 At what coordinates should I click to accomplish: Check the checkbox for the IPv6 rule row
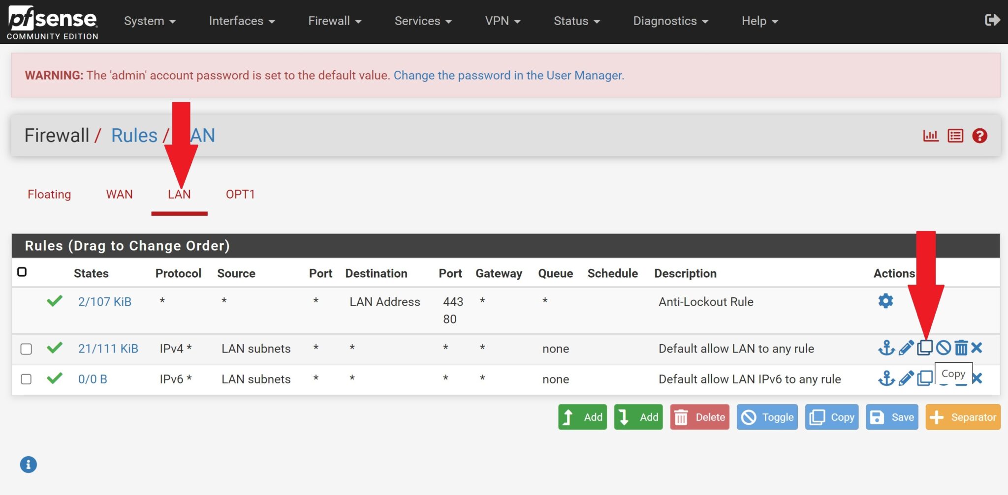tap(26, 379)
